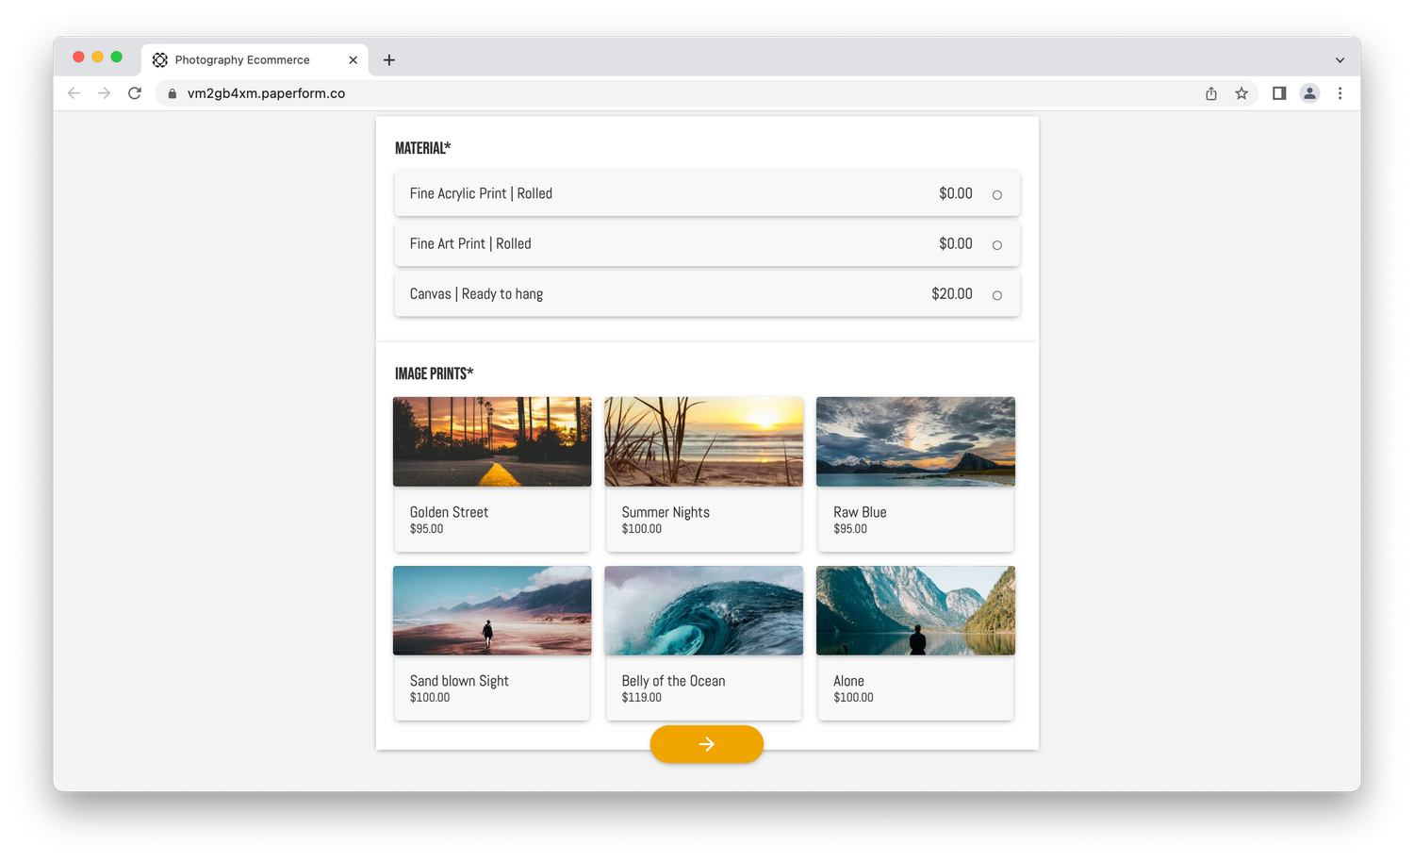
Task: Reload the page with the refresh icon
Action: click(135, 93)
